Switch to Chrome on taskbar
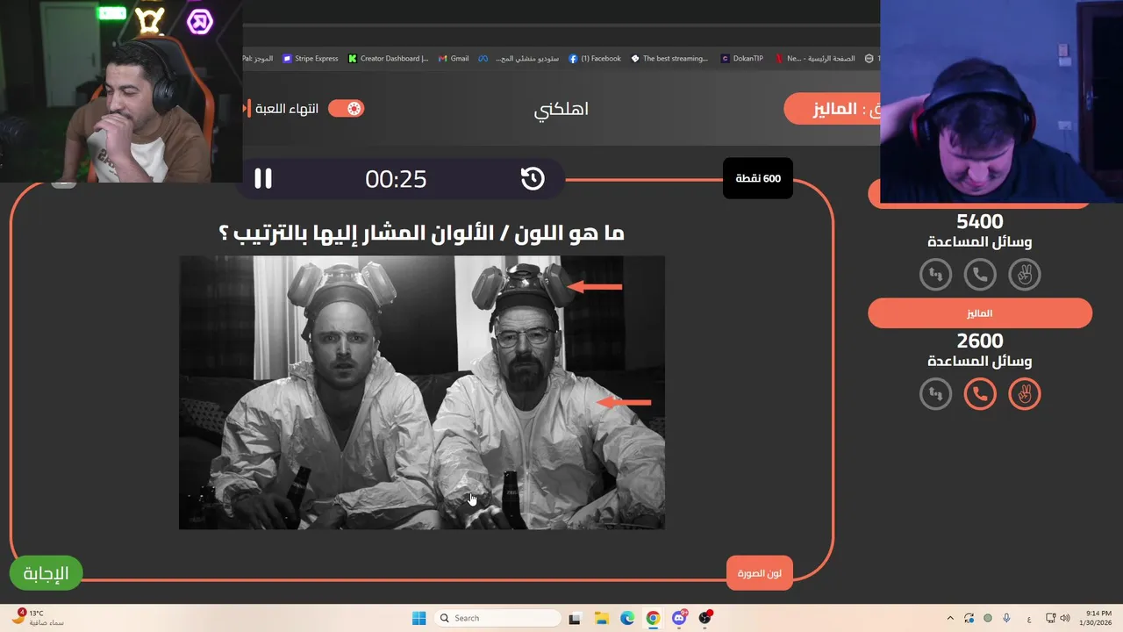This screenshot has width=1123, height=632. (653, 618)
